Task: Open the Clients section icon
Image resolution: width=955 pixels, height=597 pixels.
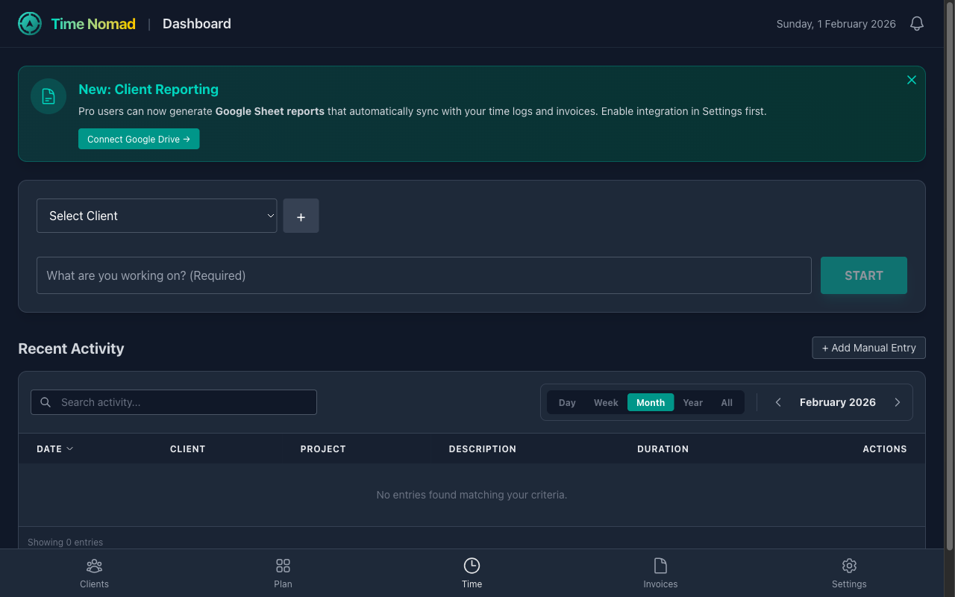Action: coord(94,566)
